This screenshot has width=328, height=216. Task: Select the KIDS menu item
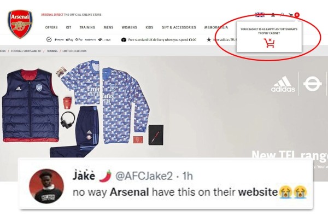[x=149, y=27]
